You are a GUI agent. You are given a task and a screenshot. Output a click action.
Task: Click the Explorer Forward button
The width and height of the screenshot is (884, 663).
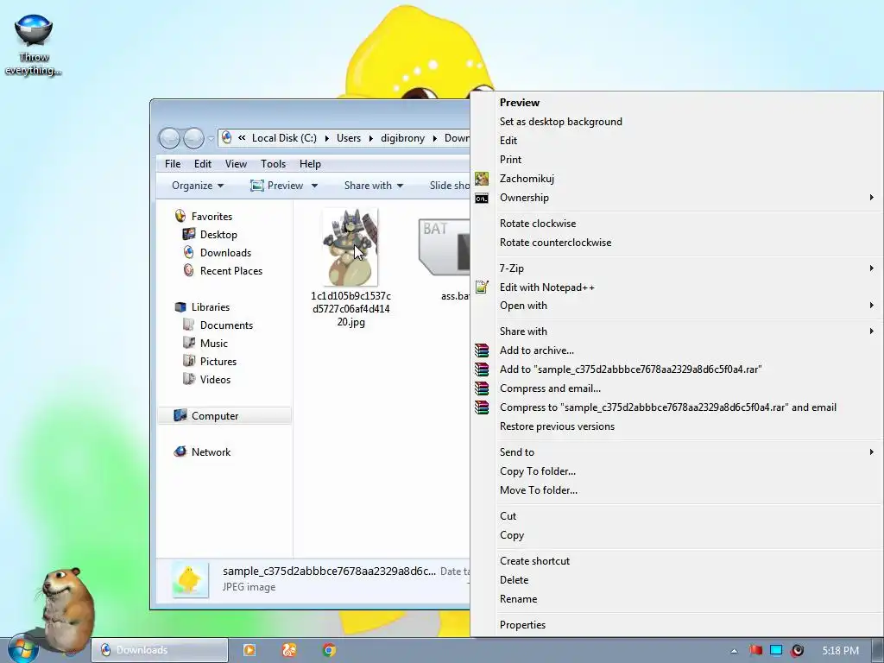click(x=193, y=138)
